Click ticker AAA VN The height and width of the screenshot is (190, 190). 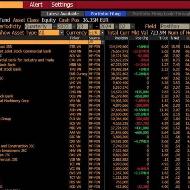(75, 133)
